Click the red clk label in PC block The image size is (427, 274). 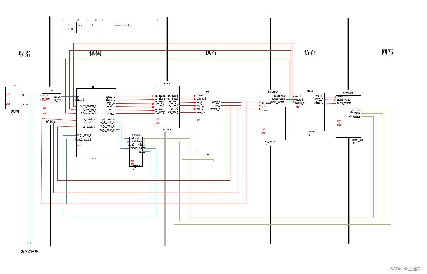pyautogui.click(x=8, y=104)
